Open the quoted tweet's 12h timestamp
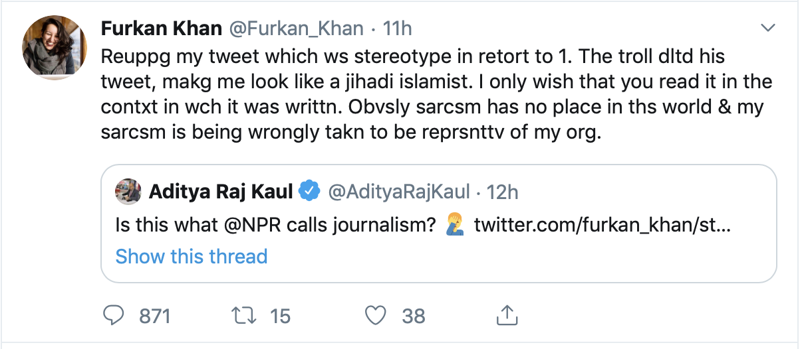Viewport: 802px width, 349px height. click(502, 192)
